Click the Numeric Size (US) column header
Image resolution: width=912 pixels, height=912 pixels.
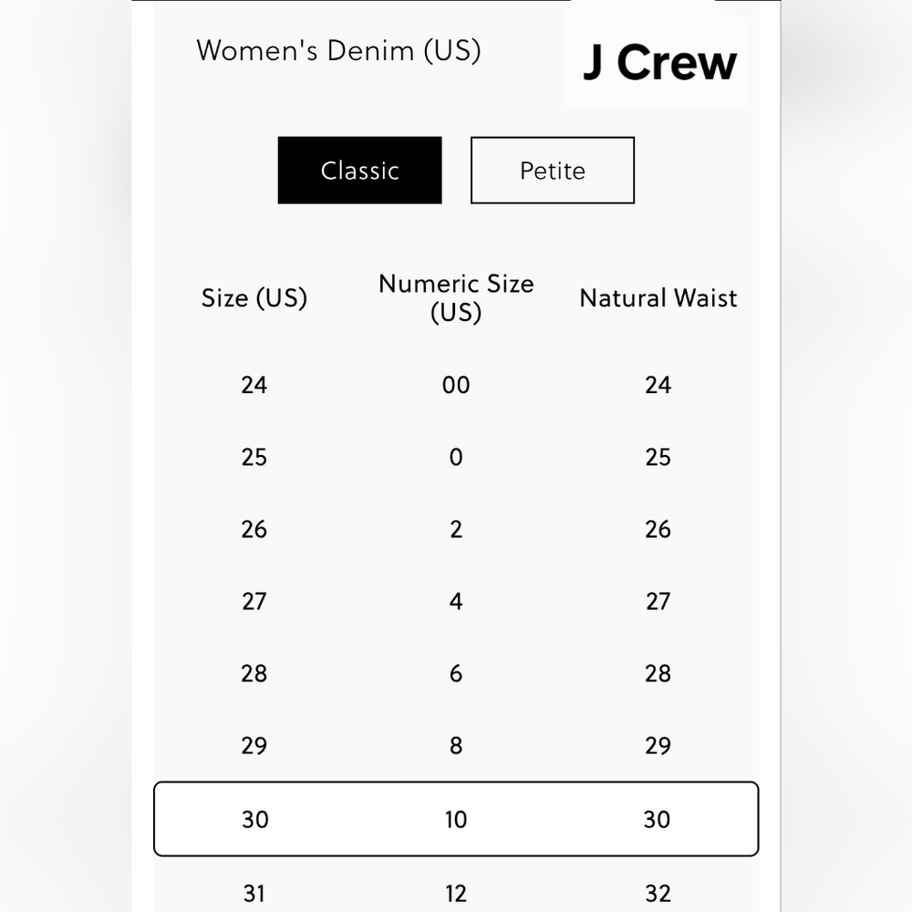(455, 297)
